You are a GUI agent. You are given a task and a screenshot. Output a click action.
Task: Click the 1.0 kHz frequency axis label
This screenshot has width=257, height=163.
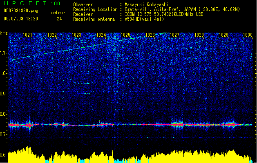[x=4, y=73]
